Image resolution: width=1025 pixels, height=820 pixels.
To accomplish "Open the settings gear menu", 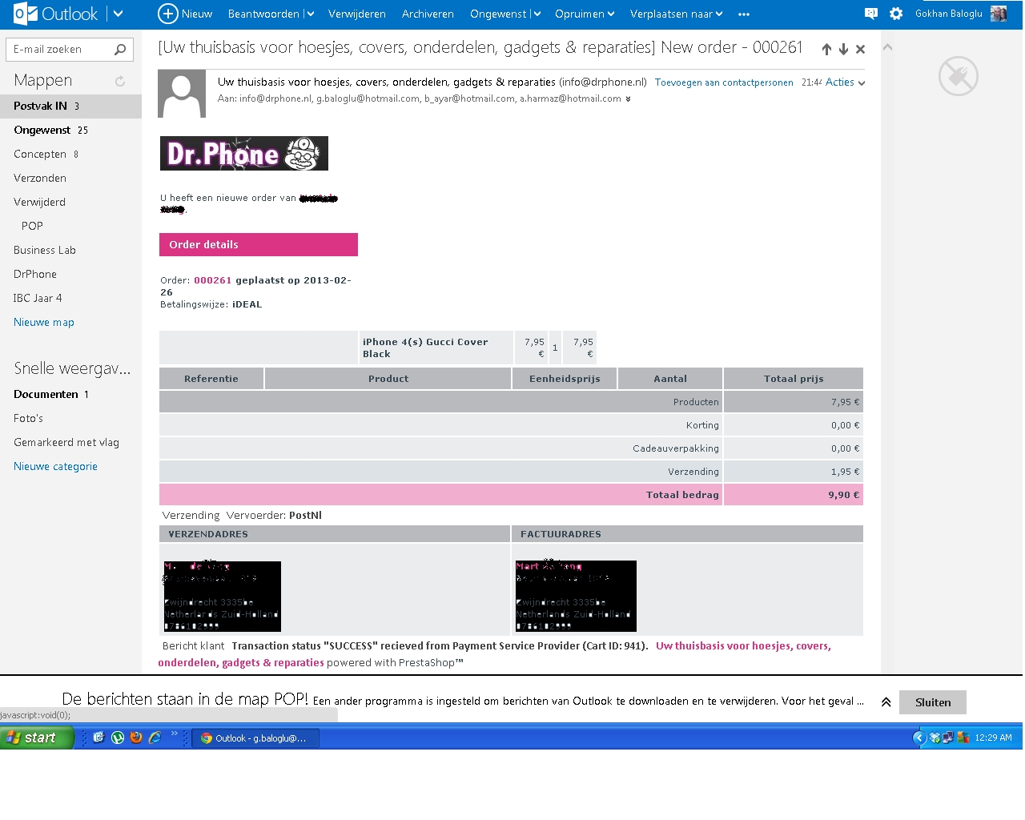I will 896,14.
